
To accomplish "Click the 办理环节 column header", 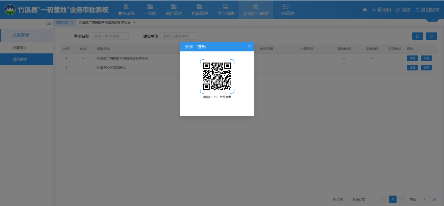I will pos(307,49).
